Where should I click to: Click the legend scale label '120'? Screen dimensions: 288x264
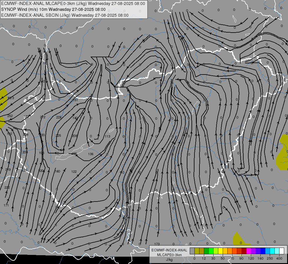(x=251, y=258)
